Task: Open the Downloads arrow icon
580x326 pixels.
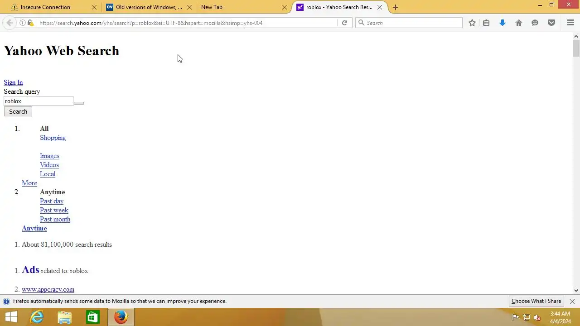Action: pyautogui.click(x=503, y=23)
